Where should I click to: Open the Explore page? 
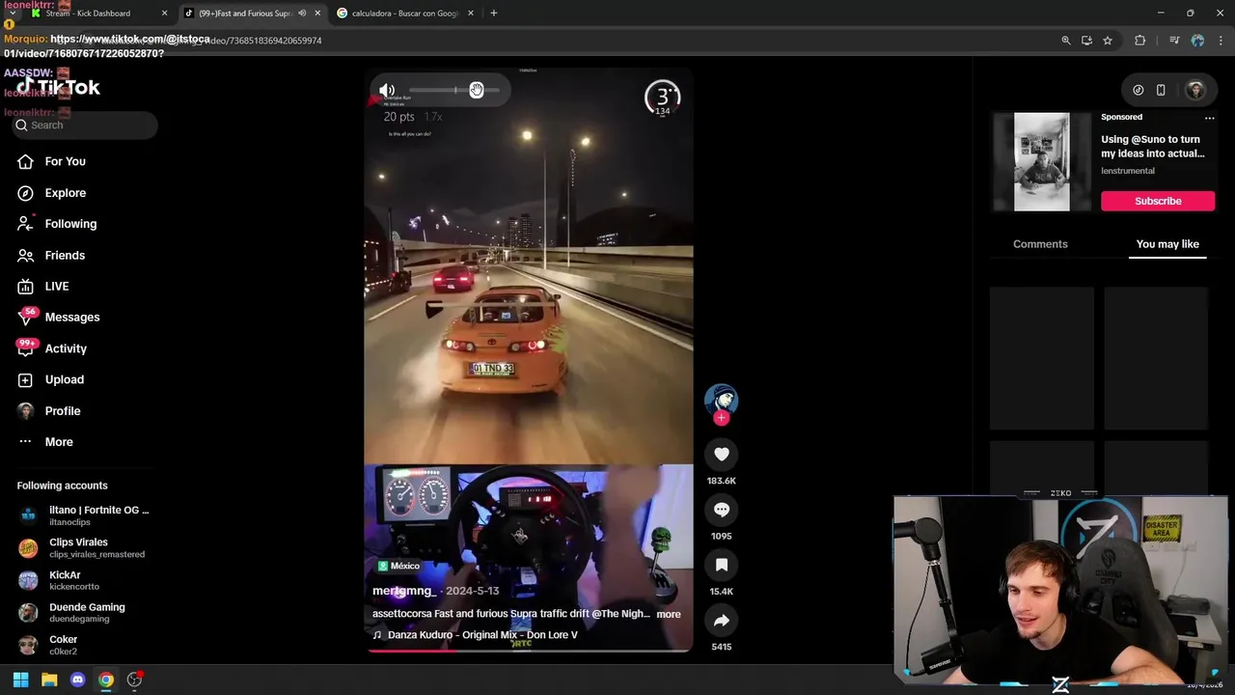click(x=65, y=193)
